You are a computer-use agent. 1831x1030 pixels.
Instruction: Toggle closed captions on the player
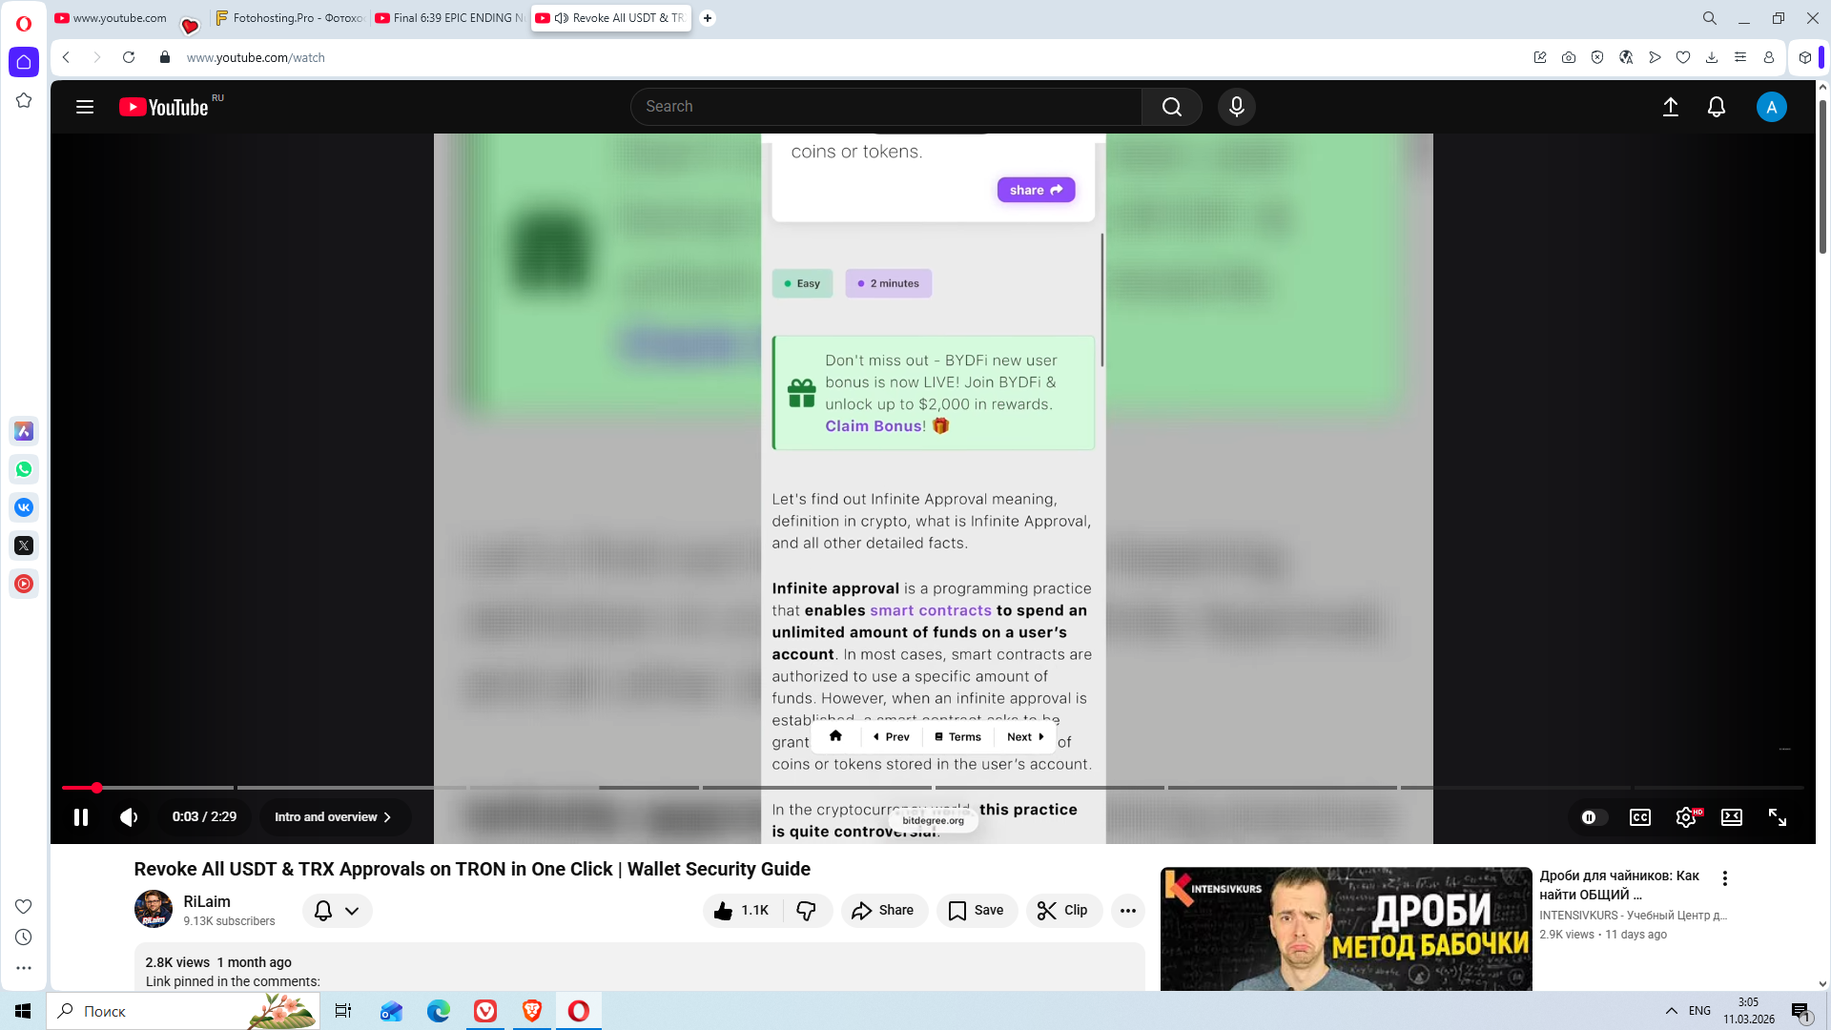1639,817
